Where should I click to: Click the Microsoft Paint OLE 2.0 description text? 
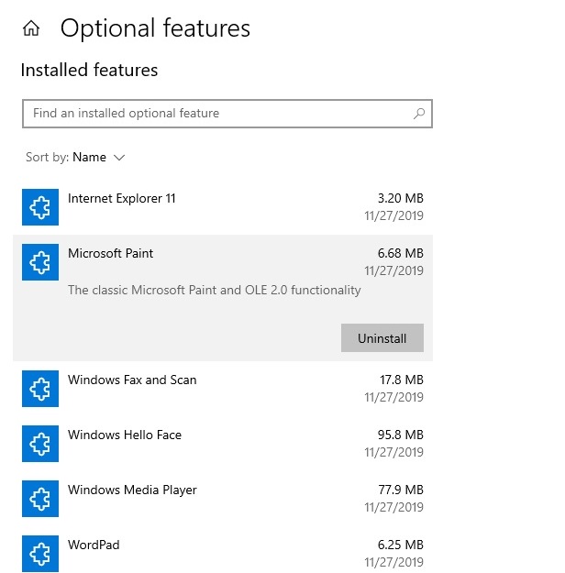(214, 291)
